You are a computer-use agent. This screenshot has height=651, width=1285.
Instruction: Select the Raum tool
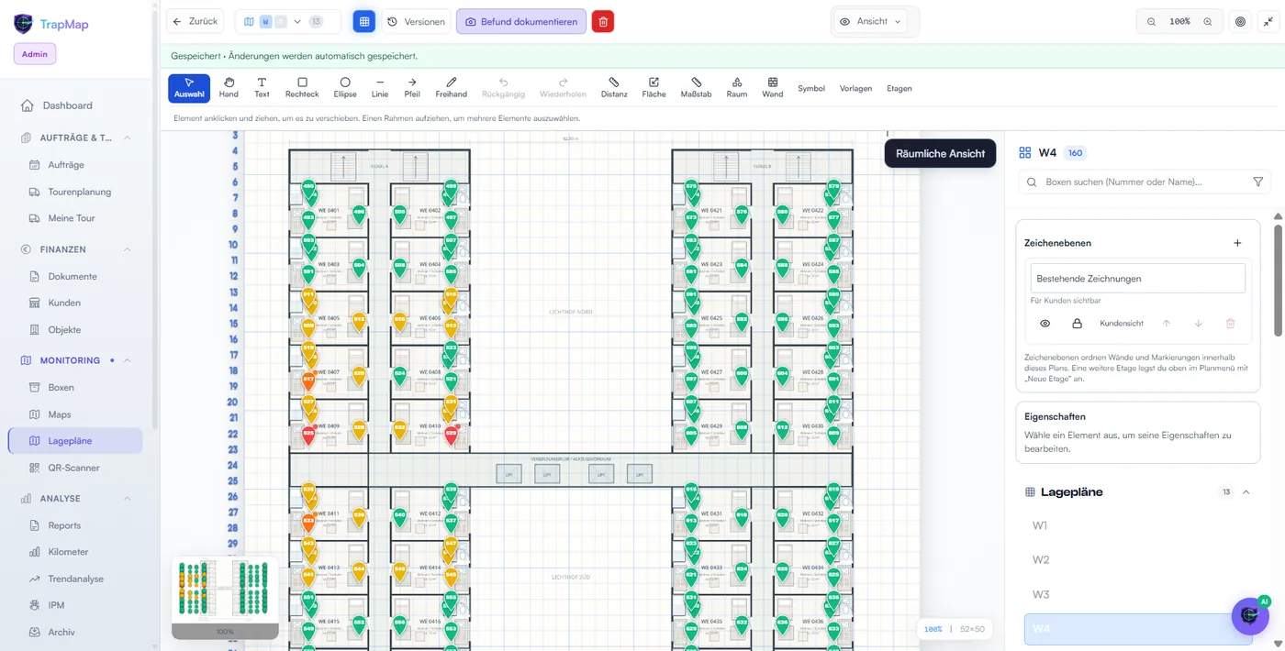(737, 88)
